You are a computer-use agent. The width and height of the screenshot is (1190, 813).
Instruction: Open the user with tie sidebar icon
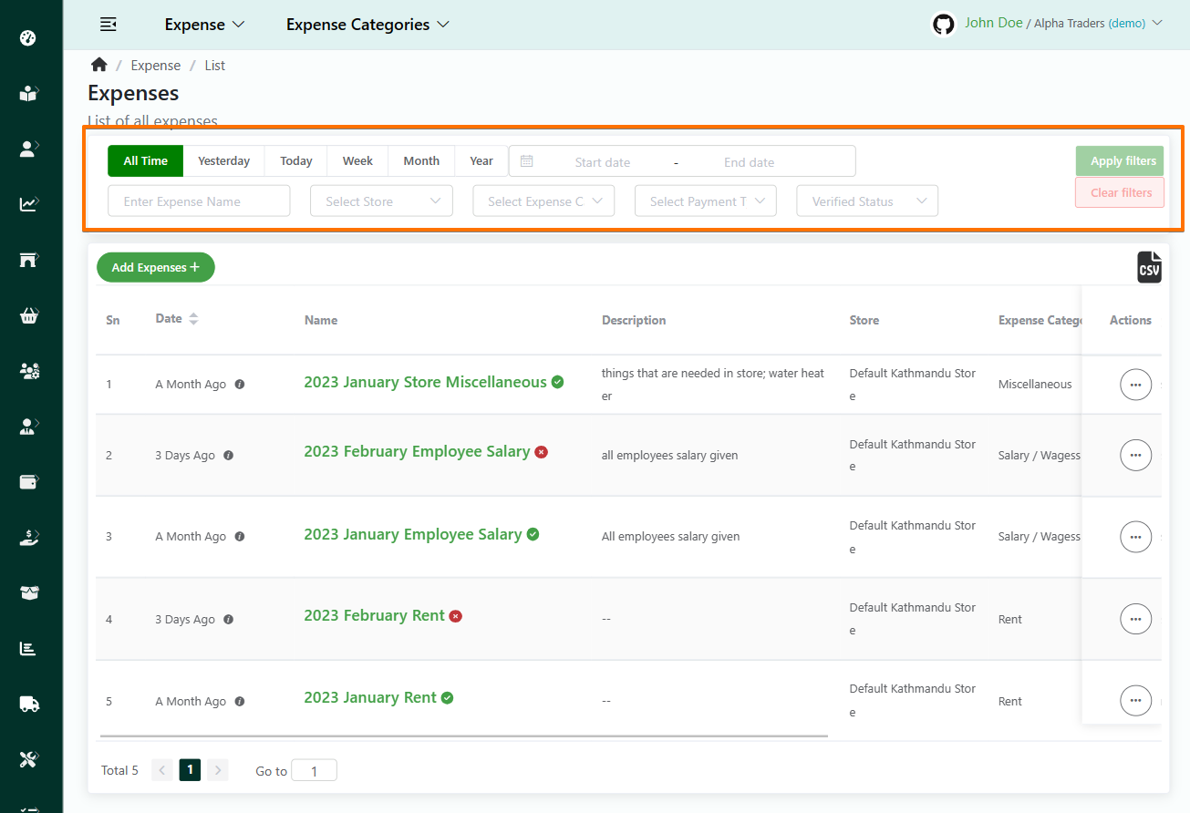(x=28, y=426)
